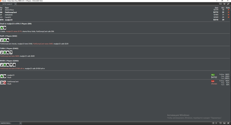Click the replay hand circular arrow icon
Screen dimensions: 231x125
[220, 123]
